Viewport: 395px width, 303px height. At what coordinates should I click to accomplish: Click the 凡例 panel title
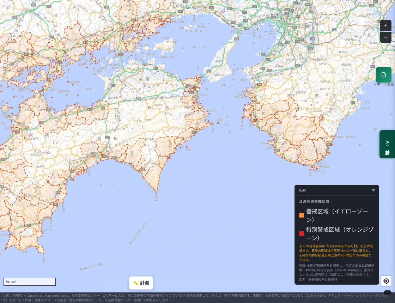coord(302,190)
